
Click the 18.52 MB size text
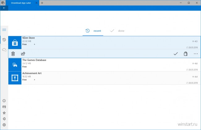[x=27, y=77]
